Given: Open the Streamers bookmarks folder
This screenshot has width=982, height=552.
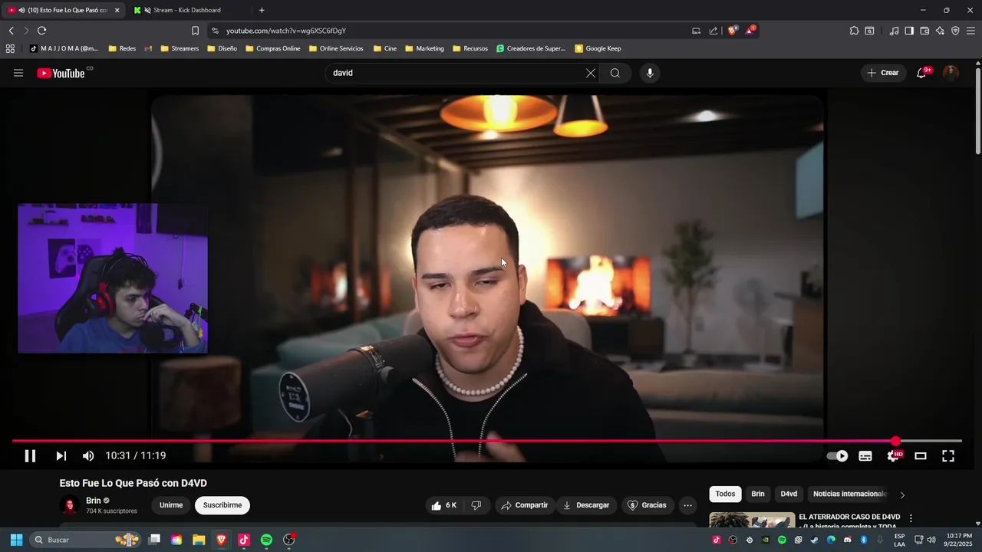Looking at the screenshot, I should coord(180,48).
